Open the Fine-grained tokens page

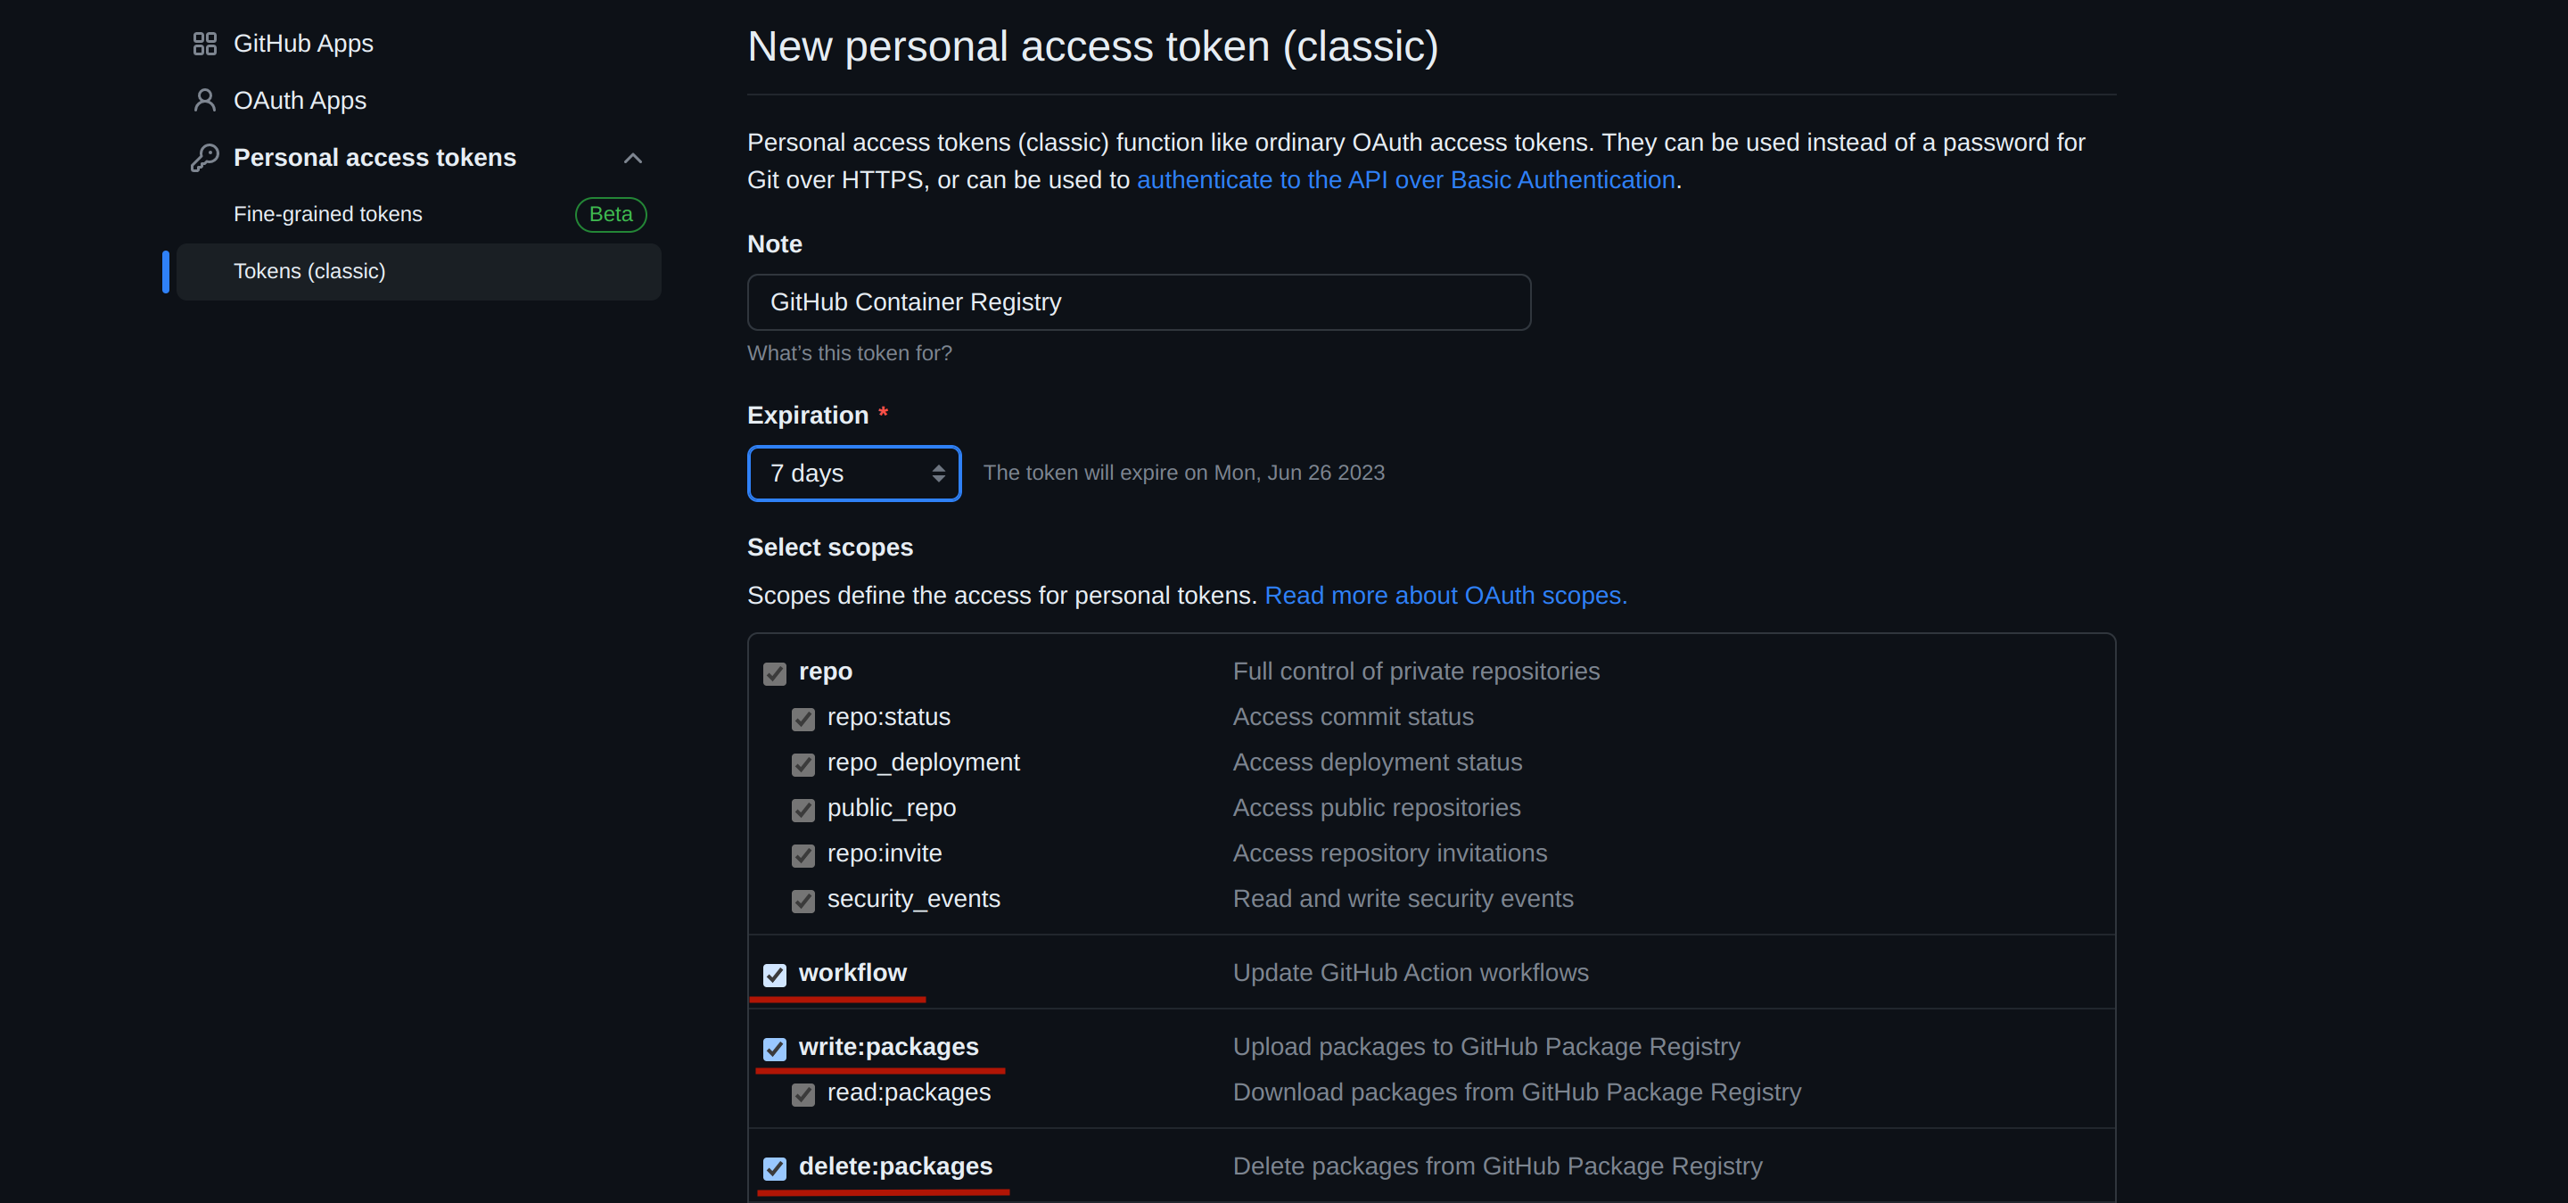(328, 214)
